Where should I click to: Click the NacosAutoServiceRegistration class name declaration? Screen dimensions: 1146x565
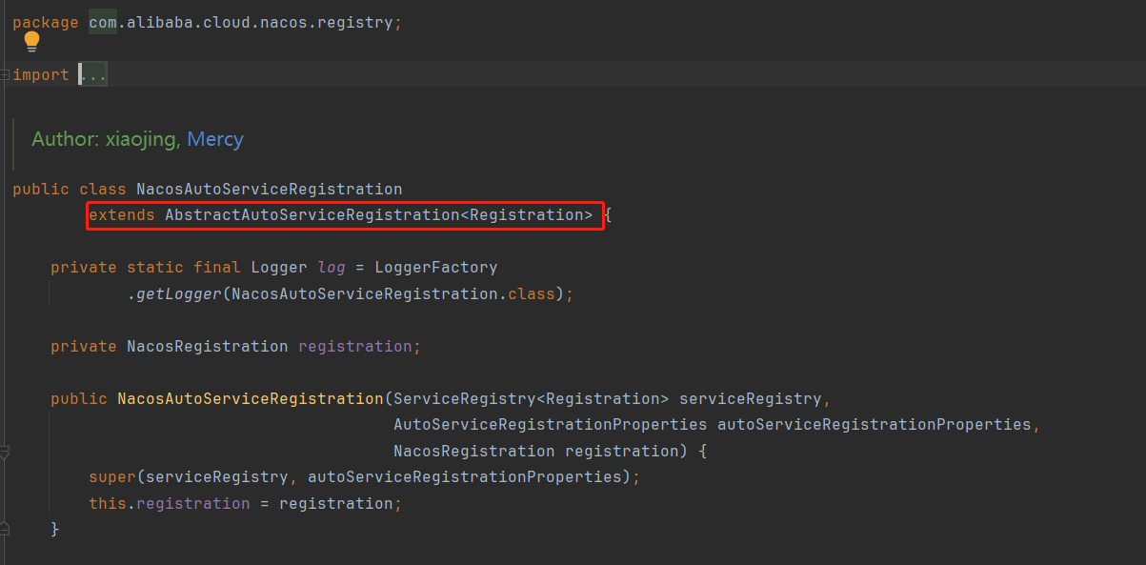[269, 189]
